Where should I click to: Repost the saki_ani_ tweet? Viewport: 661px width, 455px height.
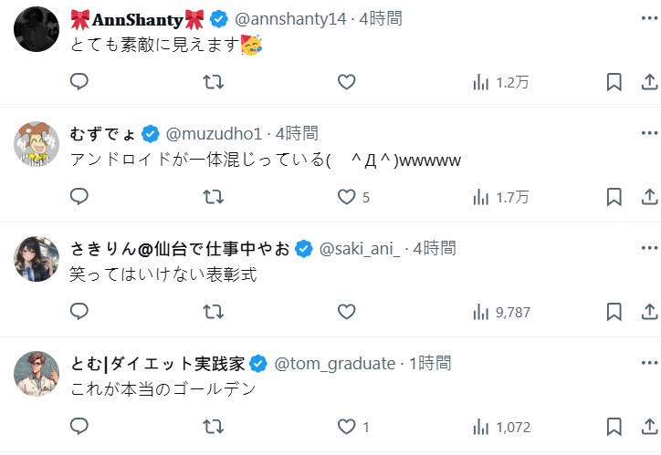tap(213, 312)
